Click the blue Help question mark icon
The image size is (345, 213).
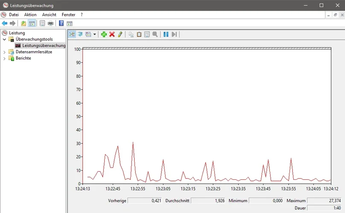pos(61,23)
